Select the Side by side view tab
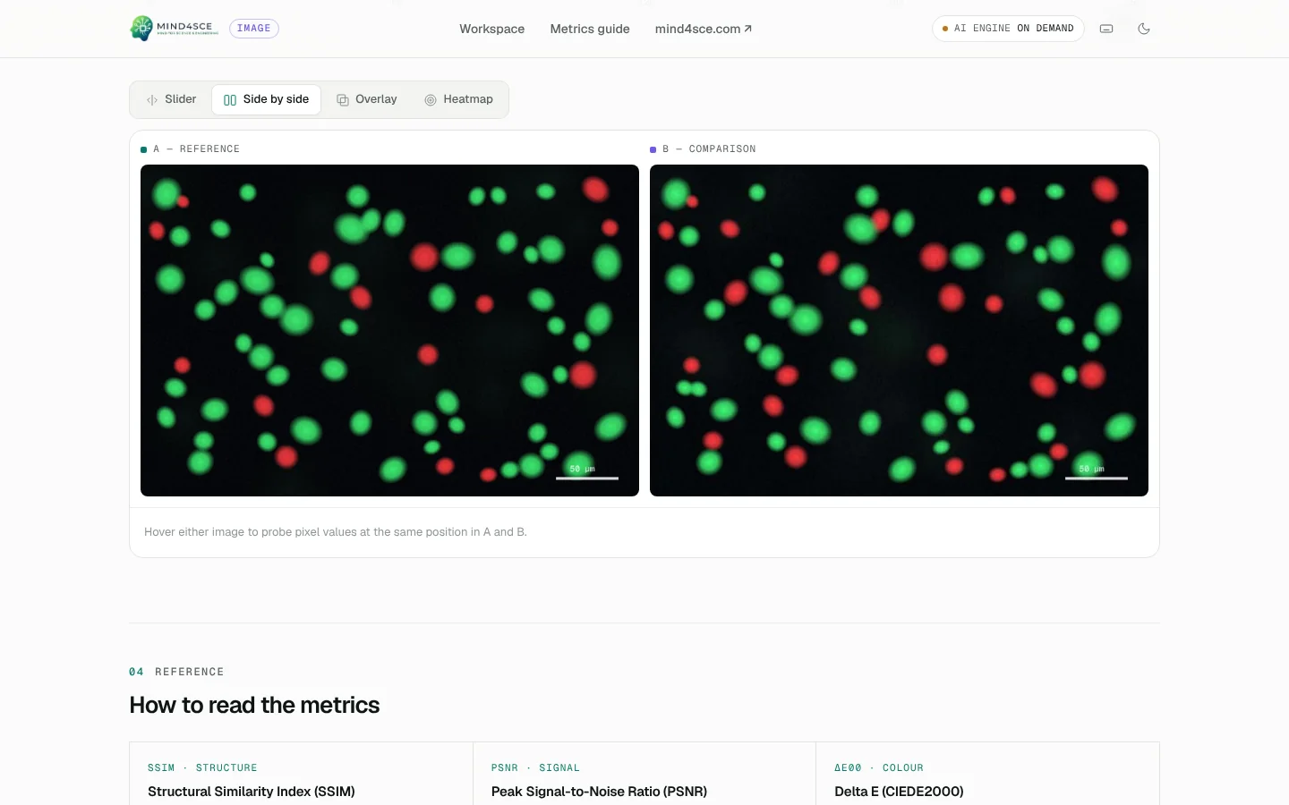 point(267,99)
